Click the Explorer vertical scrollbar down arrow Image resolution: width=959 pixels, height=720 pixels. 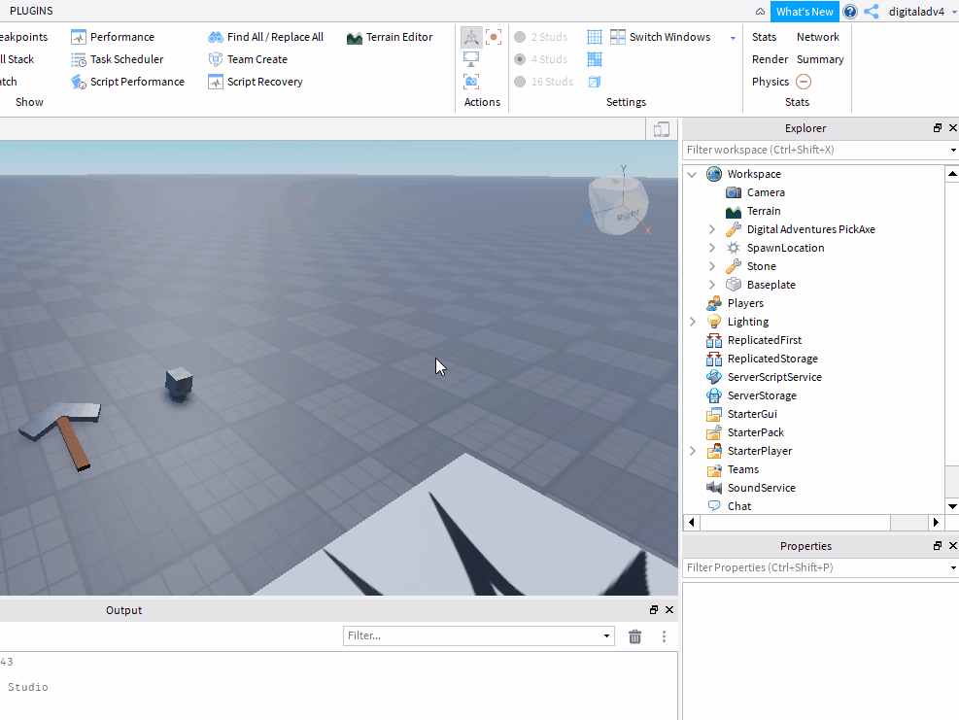(x=952, y=506)
